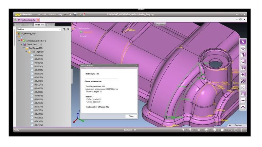This screenshot has height=147, width=262.
Task: Select free edge ID=1422 entry
Action: 38,121
